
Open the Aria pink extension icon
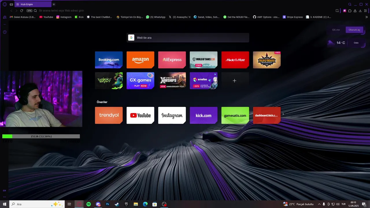pos(345,11)
